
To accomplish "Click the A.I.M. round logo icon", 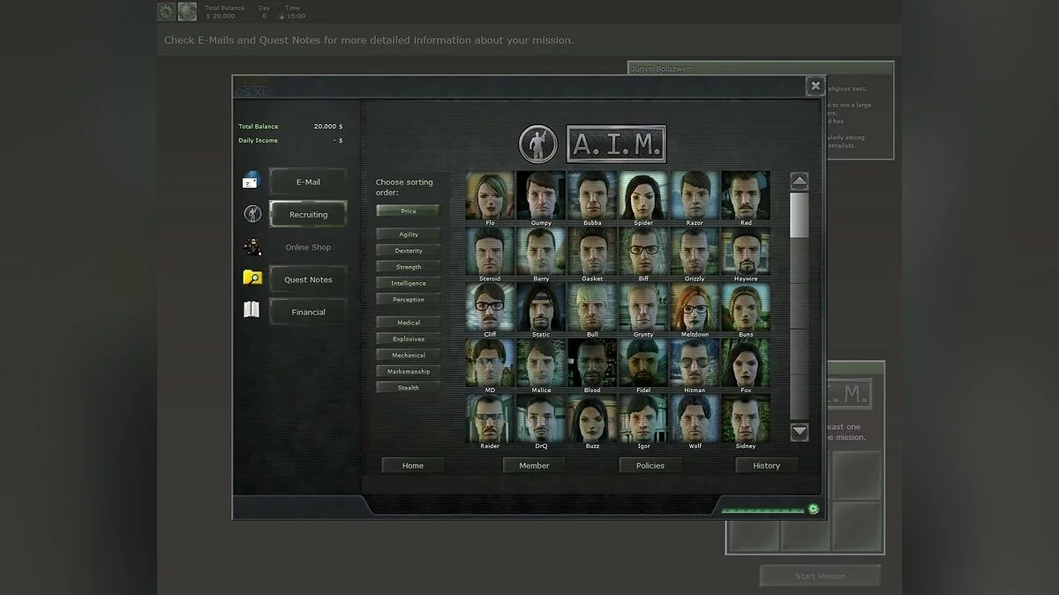I will [538, 144].
